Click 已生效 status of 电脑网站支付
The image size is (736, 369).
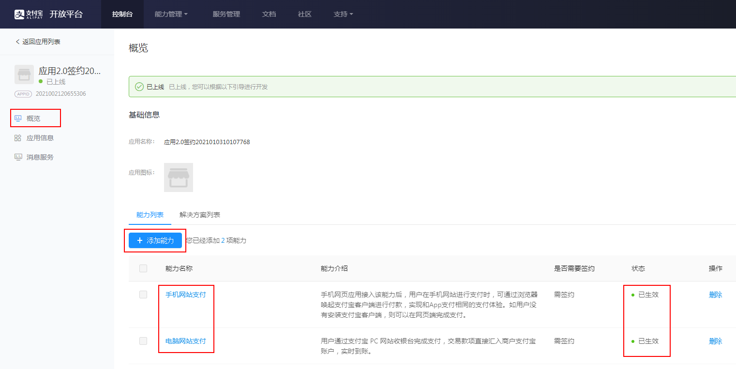648,341
